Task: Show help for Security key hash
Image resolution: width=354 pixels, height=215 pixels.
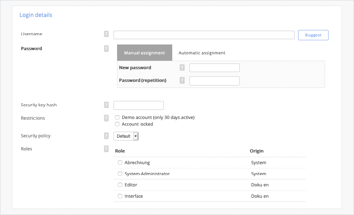Action: pos(106,105)
